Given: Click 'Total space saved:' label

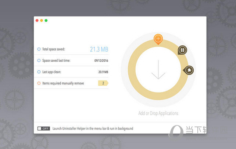Looking at the screenshot, I should coord(54,49).
